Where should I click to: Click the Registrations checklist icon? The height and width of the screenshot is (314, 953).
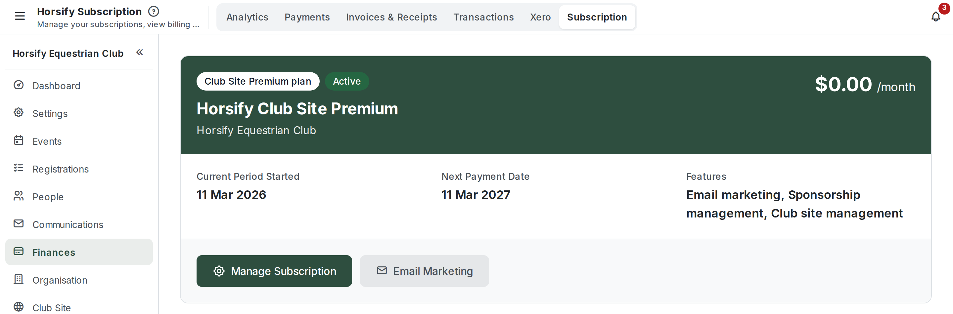pos(19,168)
